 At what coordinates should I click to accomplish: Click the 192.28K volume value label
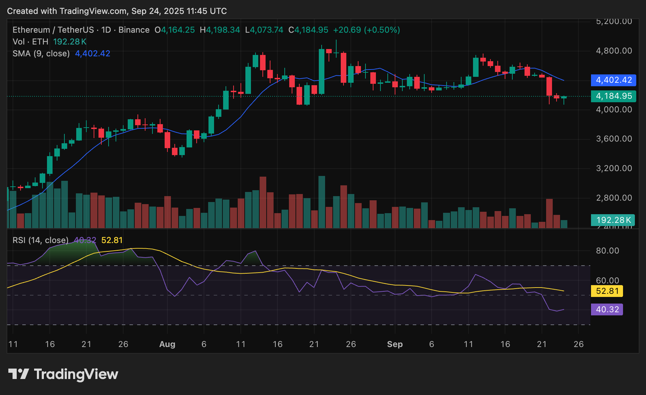613,220
